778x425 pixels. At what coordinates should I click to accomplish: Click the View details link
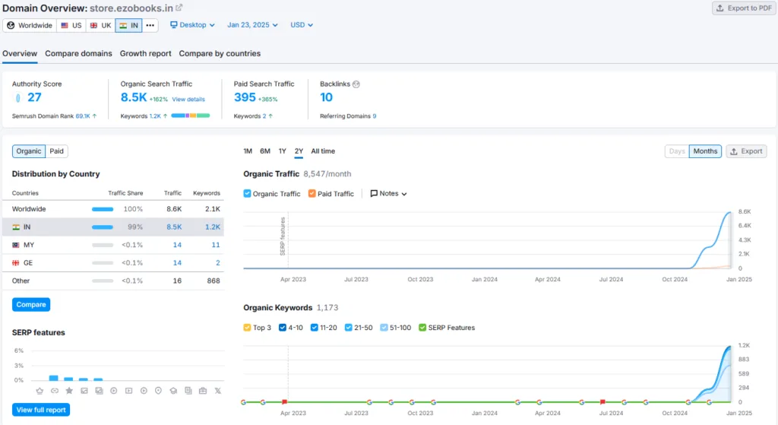click(x=188, y=100)
